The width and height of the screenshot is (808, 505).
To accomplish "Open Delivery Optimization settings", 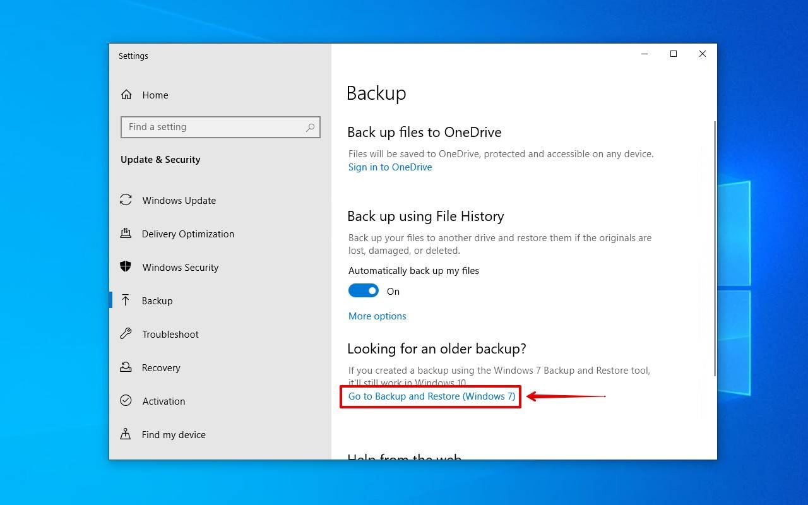I will click(187, 234).
